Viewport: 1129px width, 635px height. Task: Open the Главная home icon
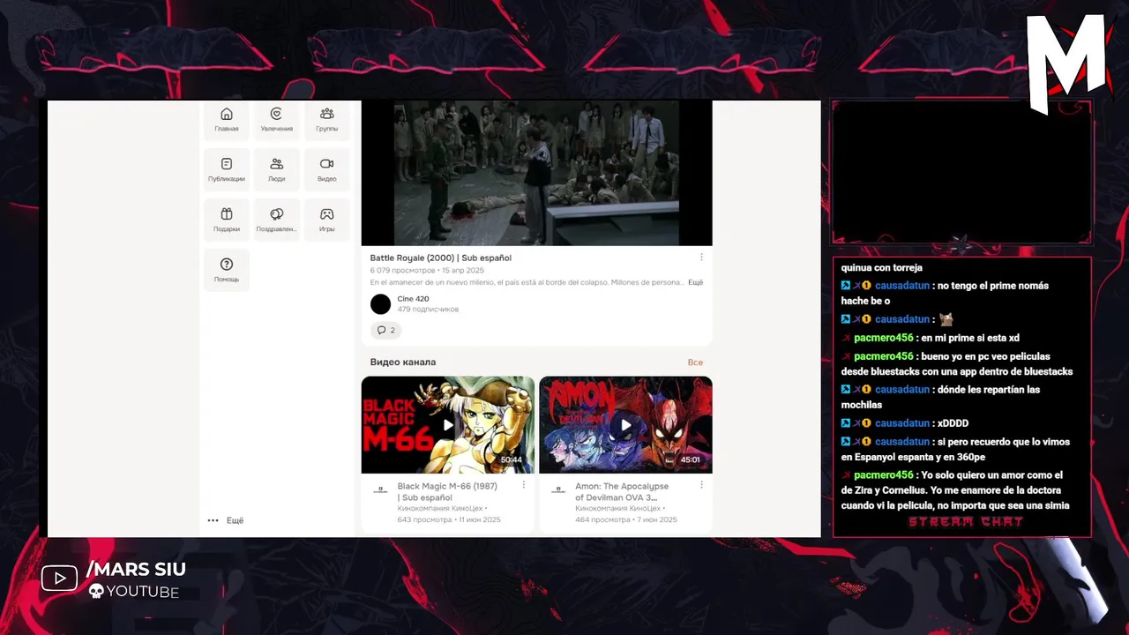tap(227, 120)
